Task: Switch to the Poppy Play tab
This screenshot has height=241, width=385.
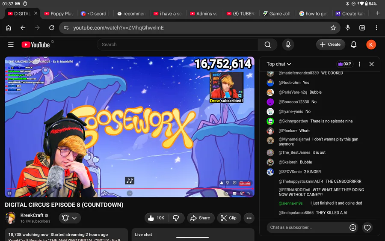Action: (x=59, y=14)
